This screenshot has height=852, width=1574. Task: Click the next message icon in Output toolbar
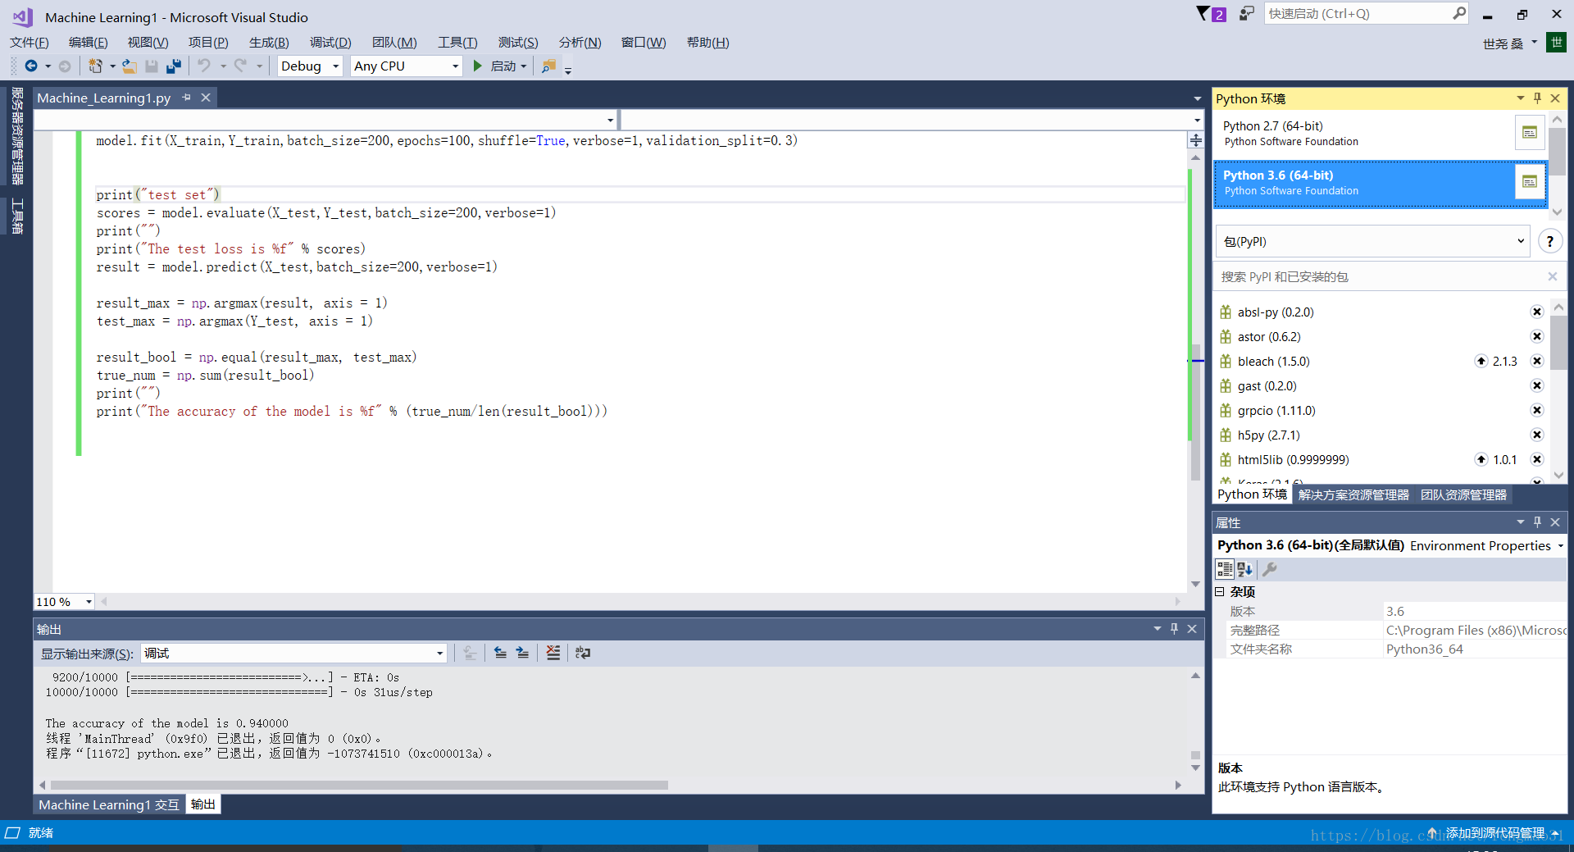click(x=522, y=653)
